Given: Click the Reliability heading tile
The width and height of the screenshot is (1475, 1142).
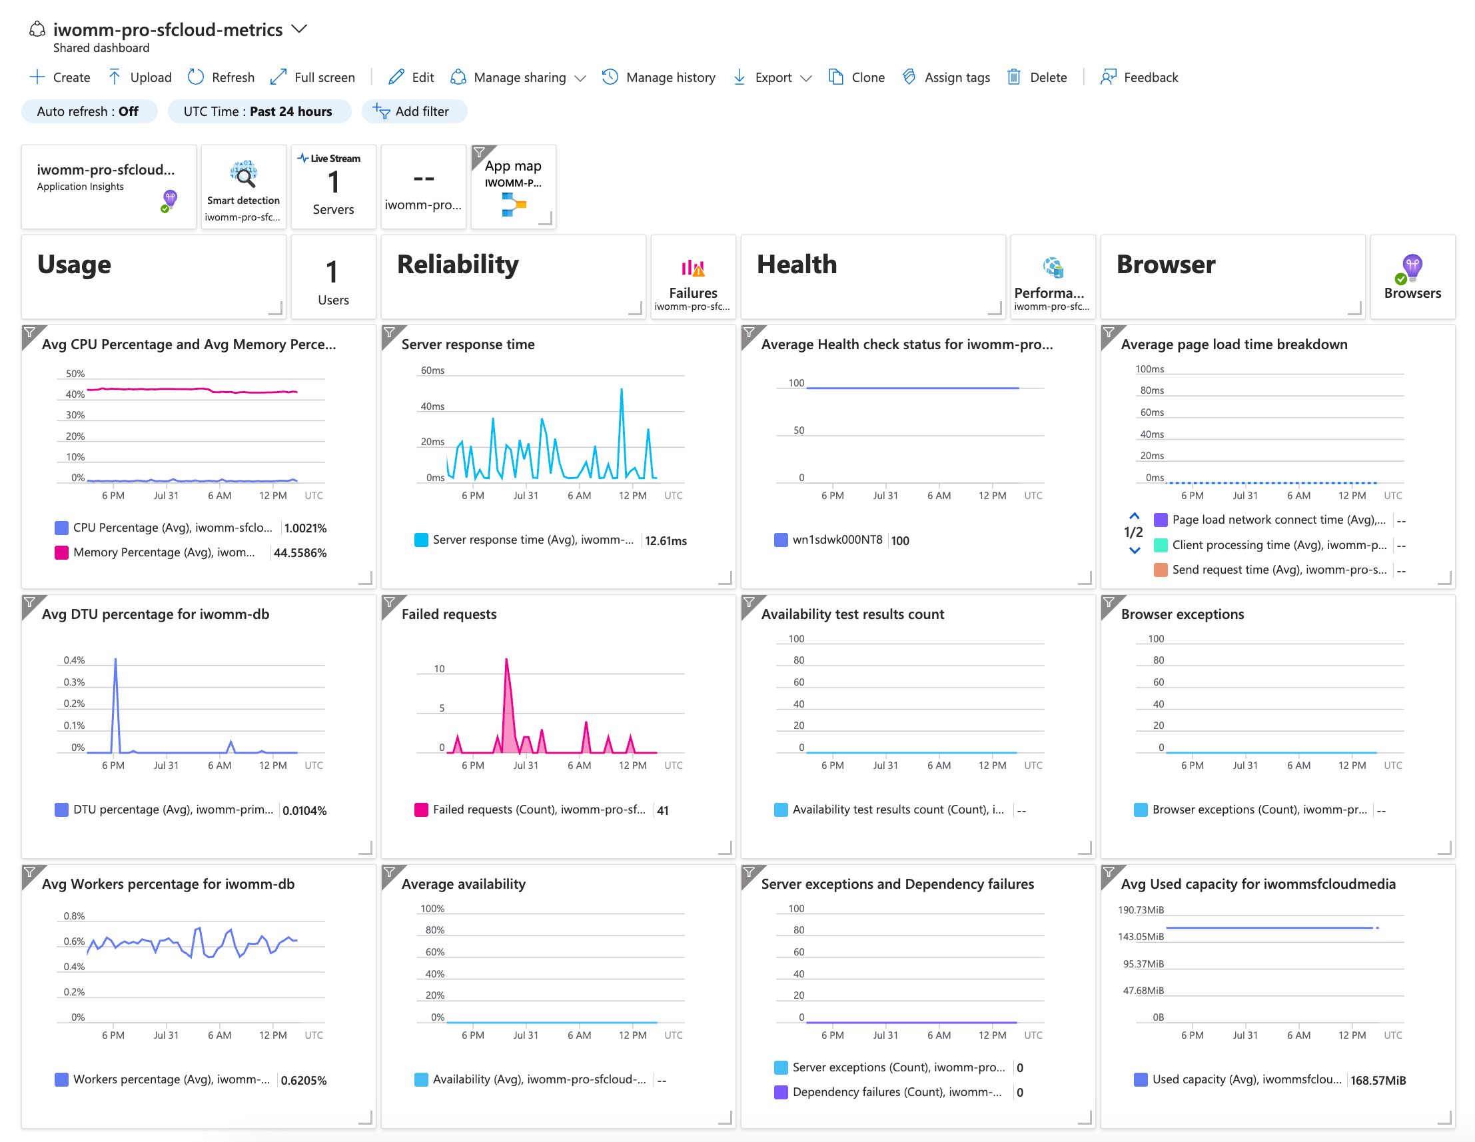Looking at the screenshot, I should point(512,277).
